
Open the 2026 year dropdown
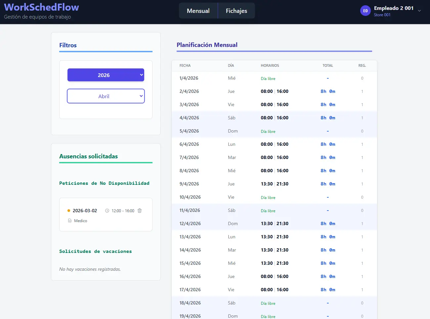tap(106, 75)
